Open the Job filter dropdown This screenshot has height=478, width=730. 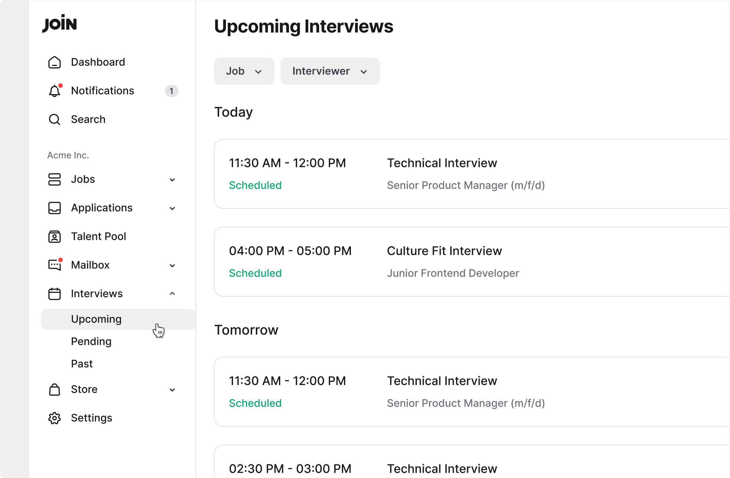pos(244,71)
